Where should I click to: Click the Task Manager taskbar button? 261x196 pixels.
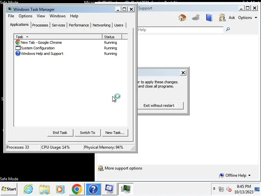click(126, 189)
